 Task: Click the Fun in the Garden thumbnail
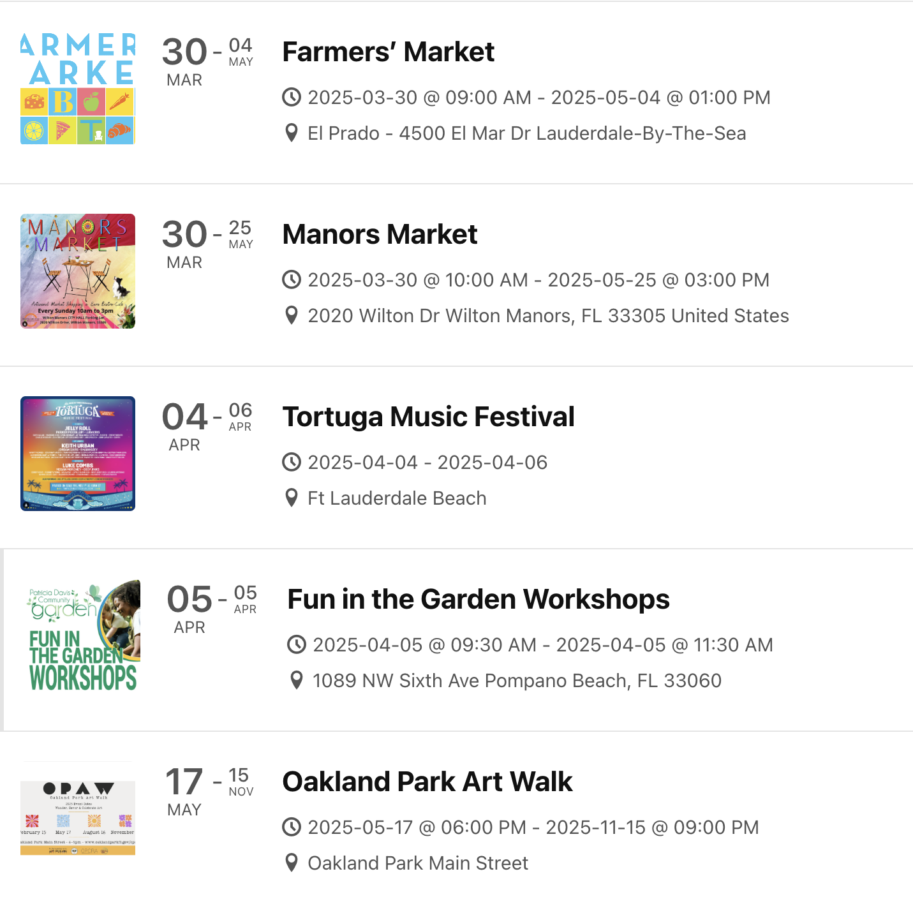pos(83,636)
